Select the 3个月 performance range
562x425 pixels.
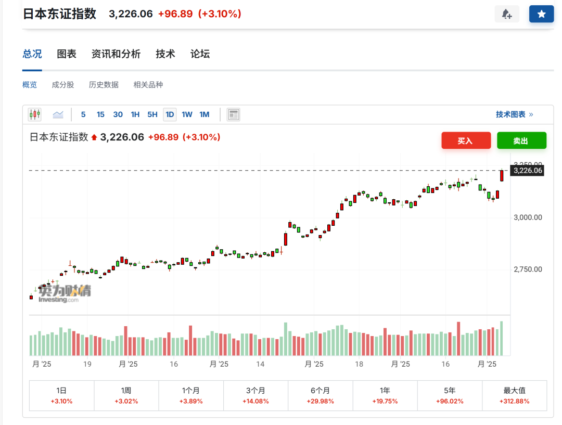pyautogui.click(x=256, y=395)
